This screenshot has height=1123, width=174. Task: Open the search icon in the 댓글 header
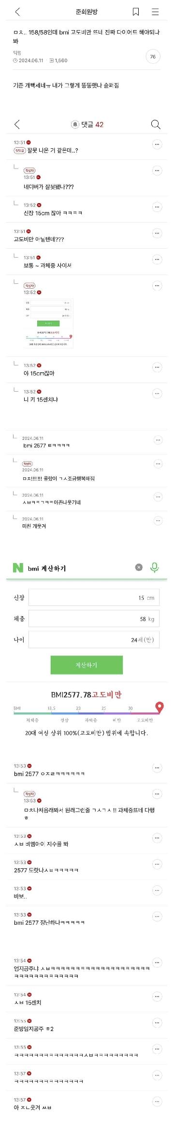pos(155,124)
